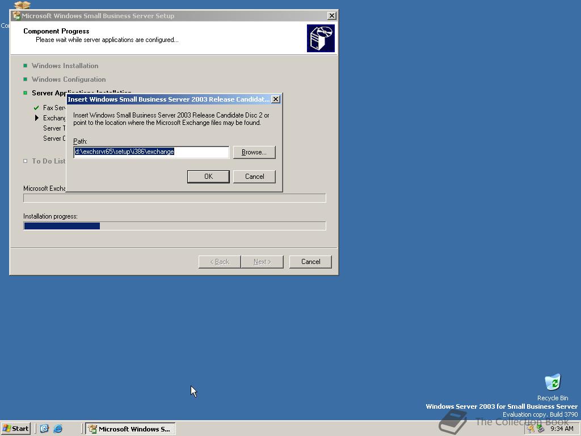Screen dimensions: 581x436
Task: Close the Insert Disc dialog via X
Action: point(275,99)
